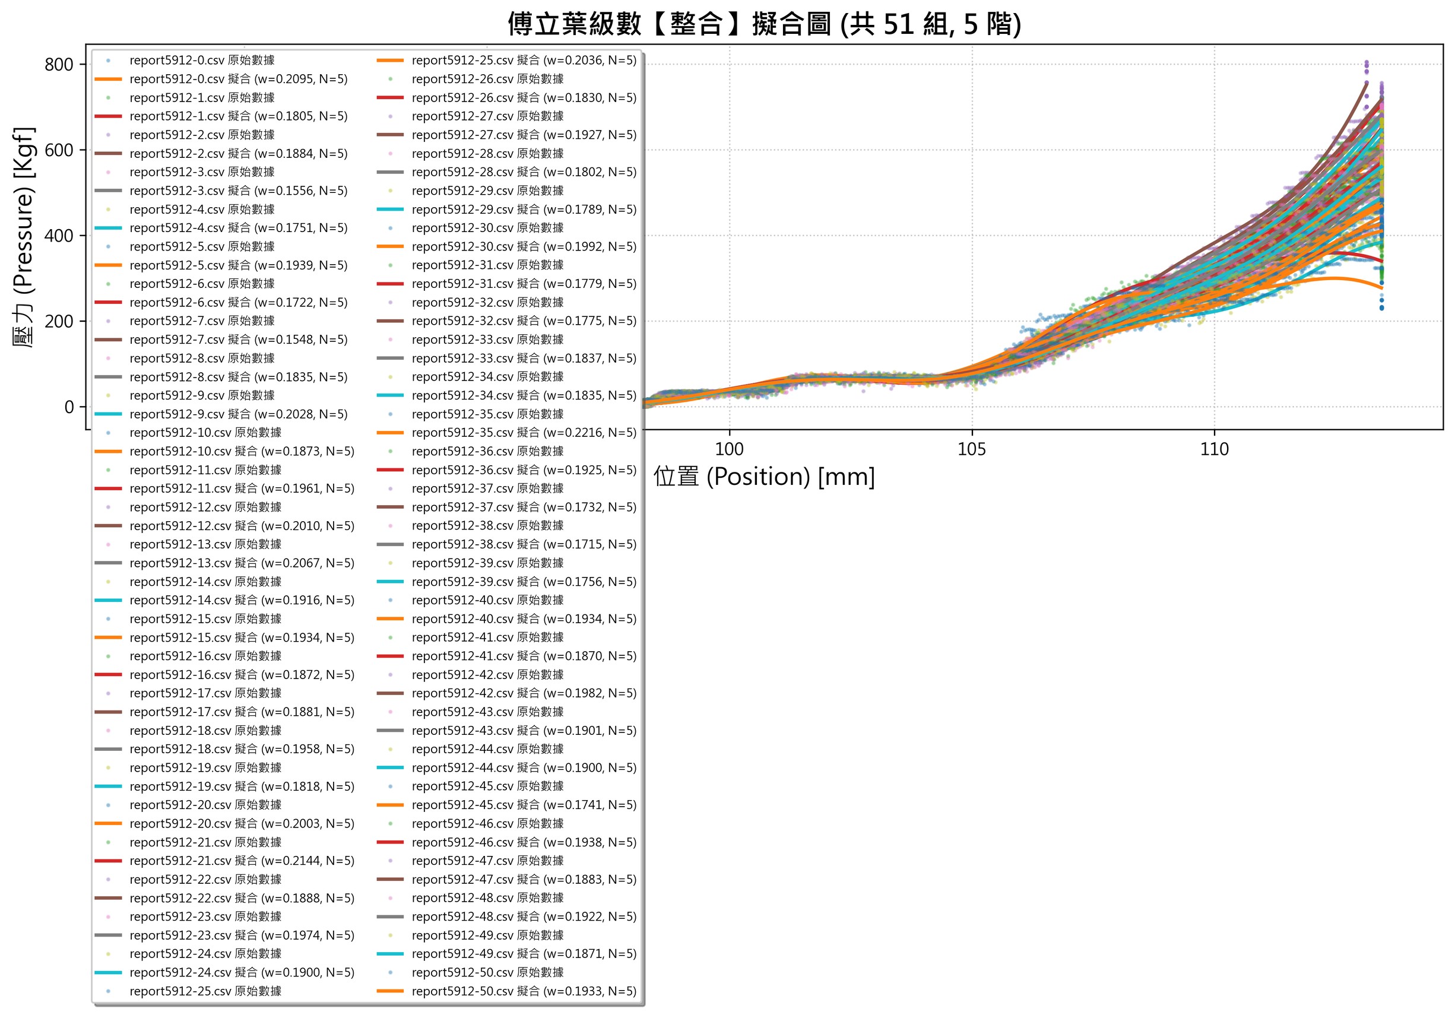The width and height of the screenshot is (1455, 1015).
Task: Click the chart title at top
Action: pyautogui.click(x=763, y=24)
